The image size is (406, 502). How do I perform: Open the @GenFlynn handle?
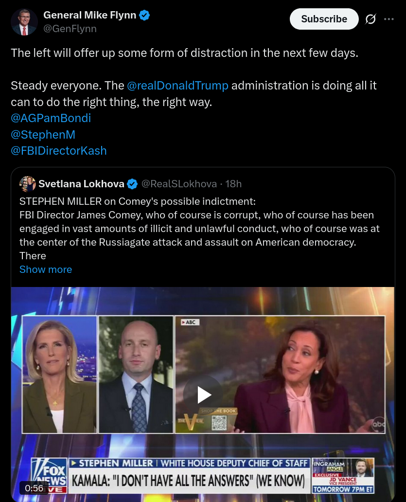[x=70, y=29]
